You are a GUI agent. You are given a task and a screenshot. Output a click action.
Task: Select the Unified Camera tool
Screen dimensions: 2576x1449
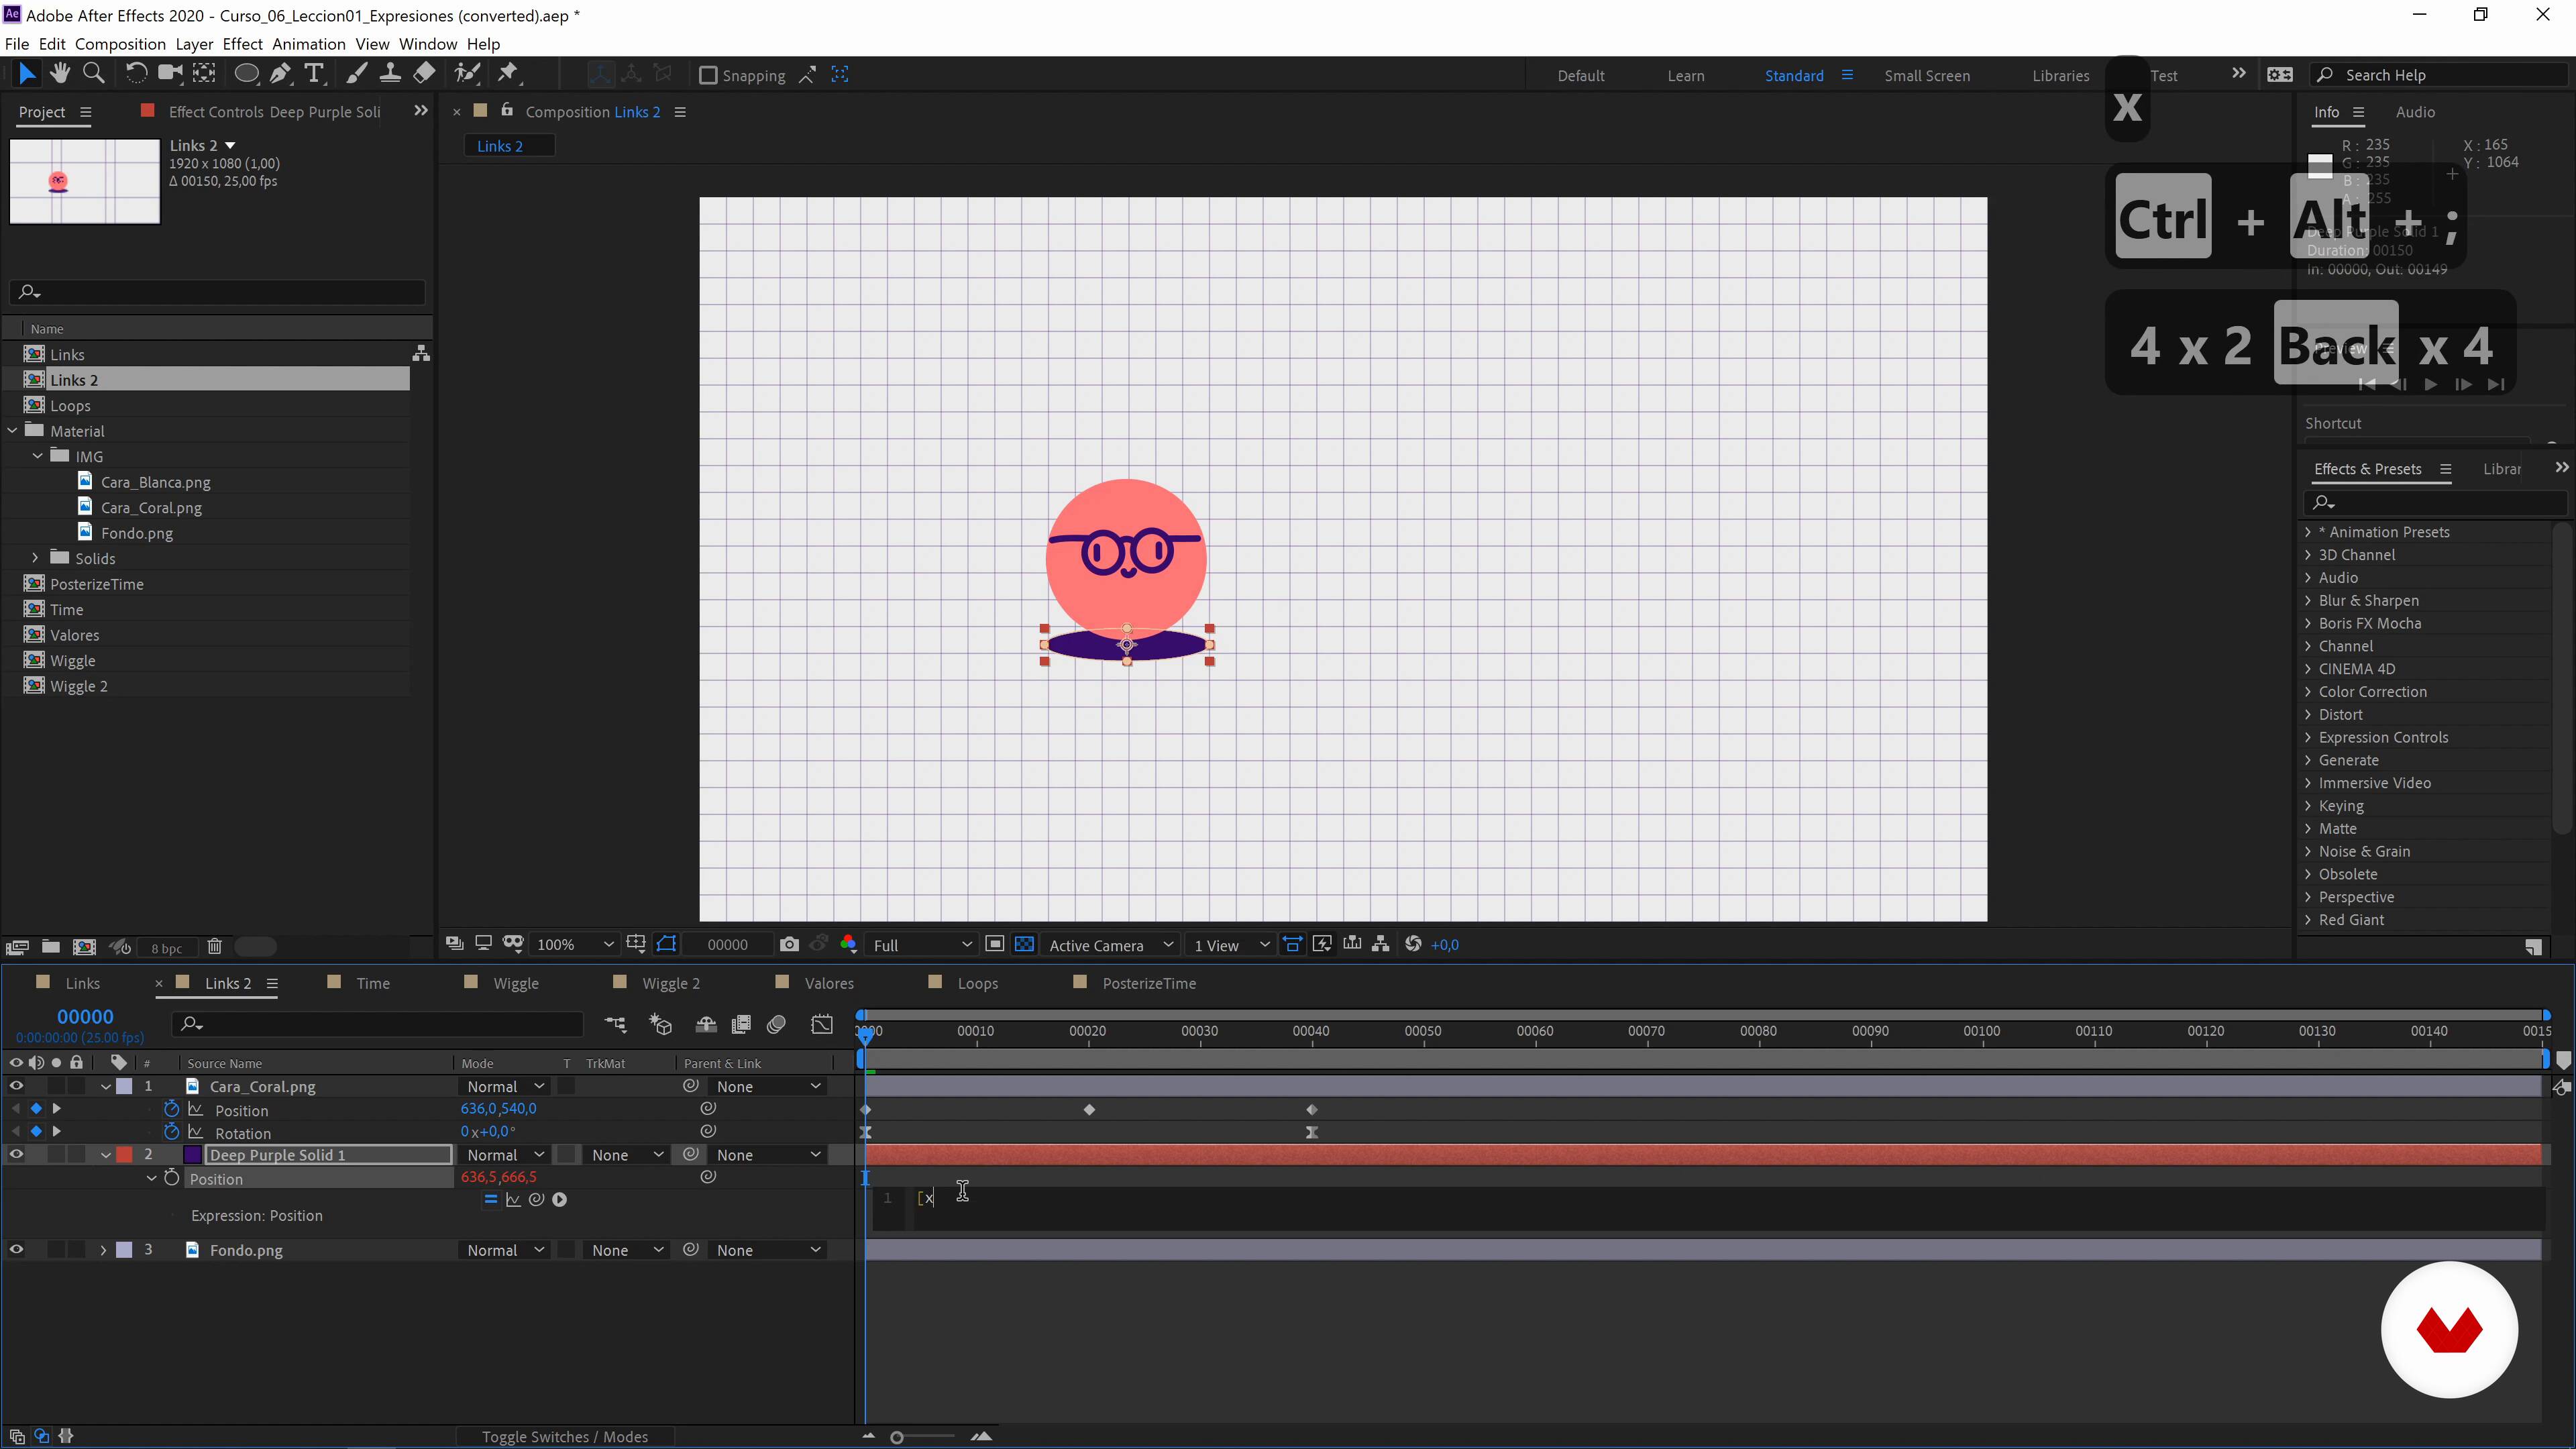(x=170, y=73)
